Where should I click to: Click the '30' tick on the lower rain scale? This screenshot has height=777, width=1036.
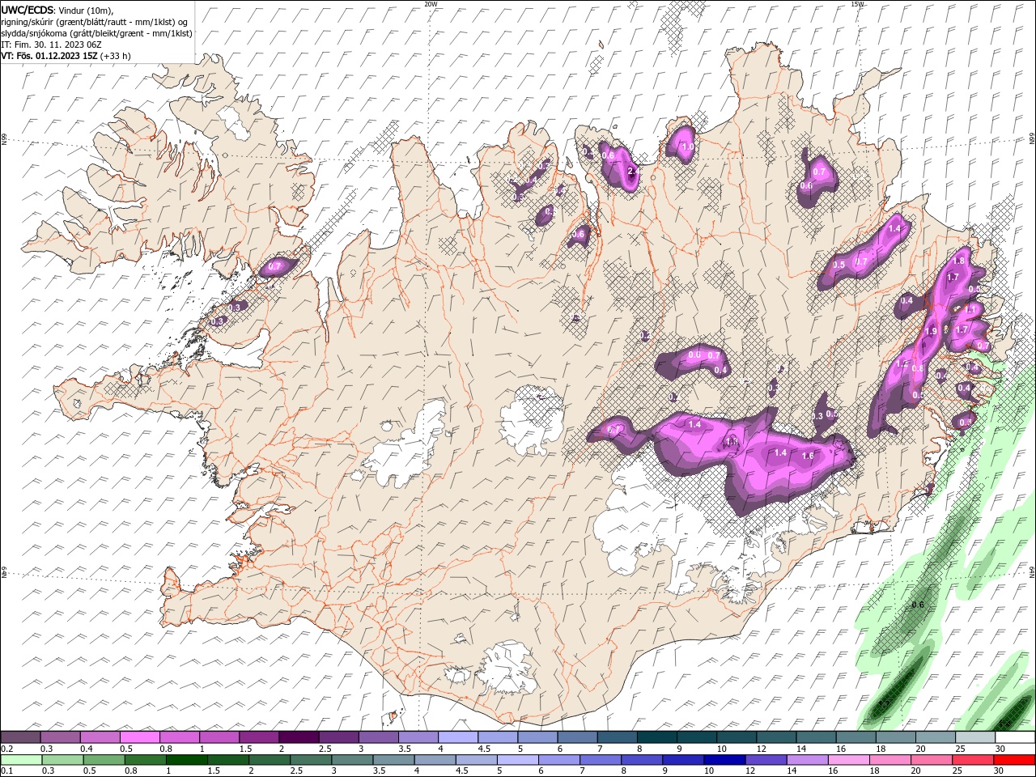point(998,771)
